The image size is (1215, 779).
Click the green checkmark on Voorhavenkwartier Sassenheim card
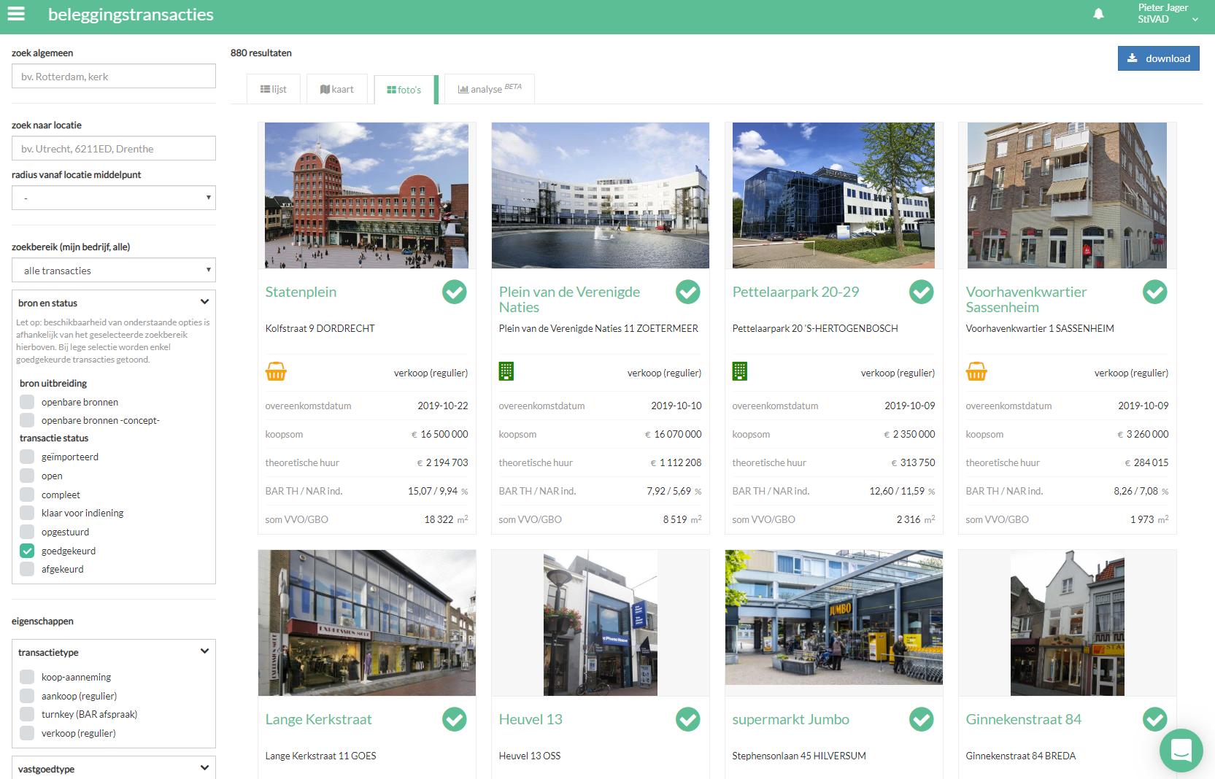pos(1154,292)
